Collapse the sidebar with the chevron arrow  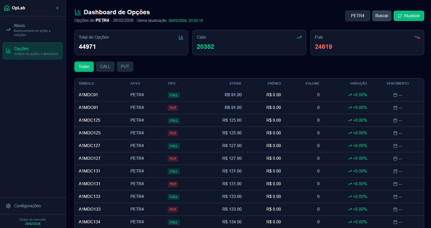pos(57,8)
